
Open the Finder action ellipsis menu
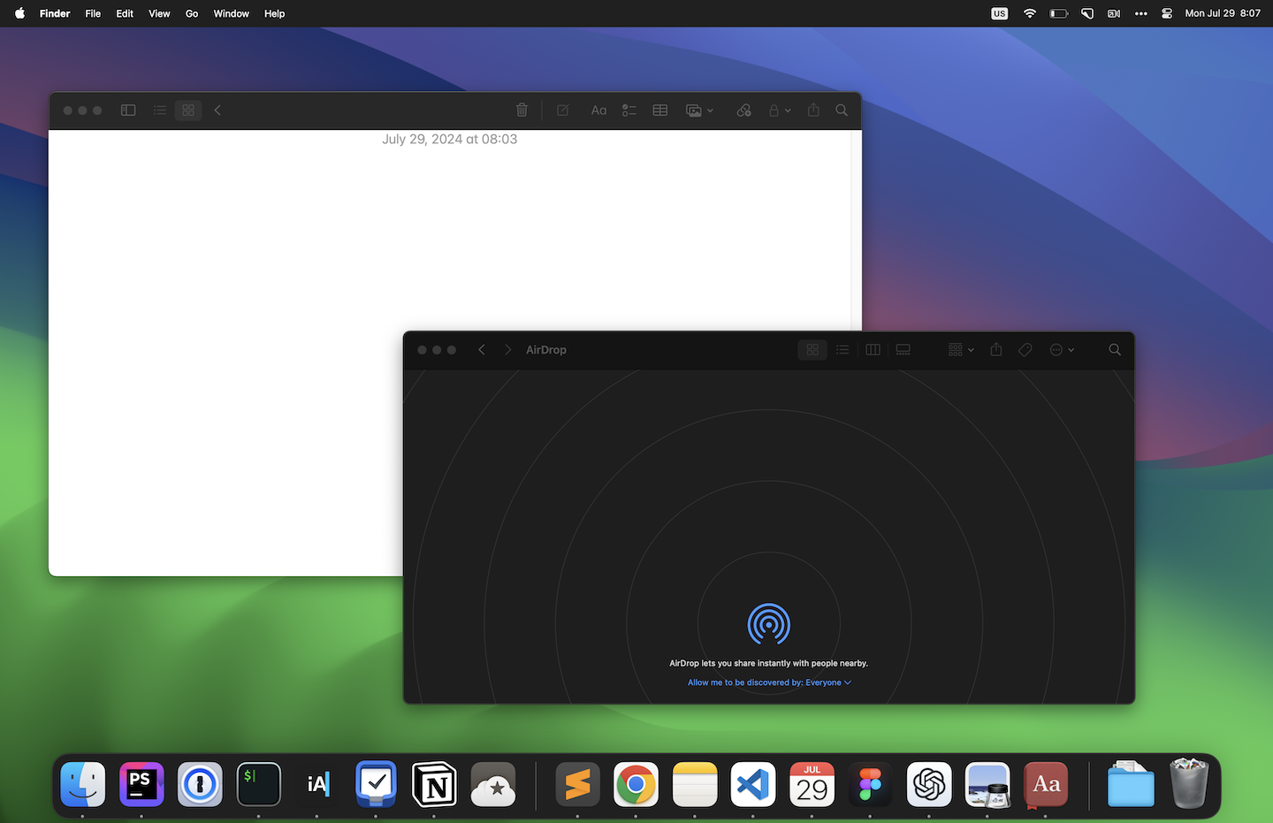coord(1062,350)
